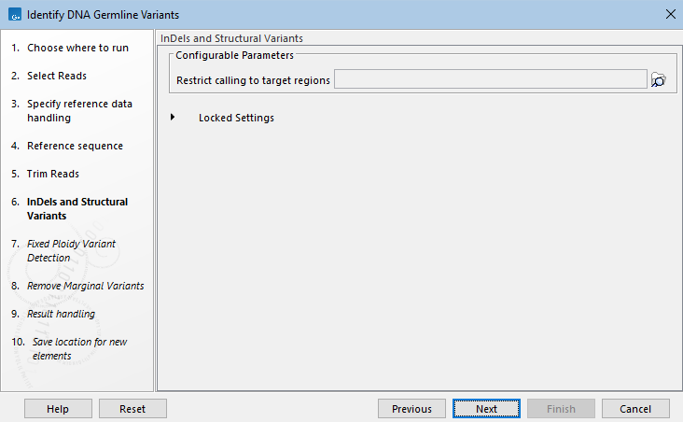
Task: Open Save location for new elements step
Action: point(78,348)
